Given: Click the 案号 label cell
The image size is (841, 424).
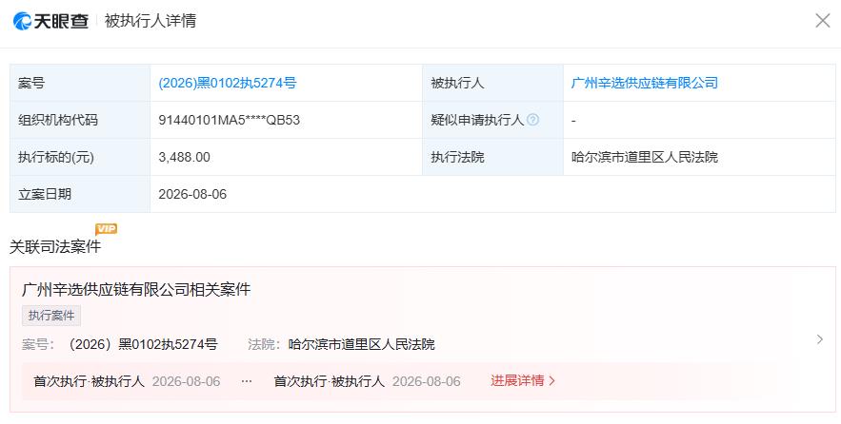Looking at the screenshot, I should coord(80,83).
